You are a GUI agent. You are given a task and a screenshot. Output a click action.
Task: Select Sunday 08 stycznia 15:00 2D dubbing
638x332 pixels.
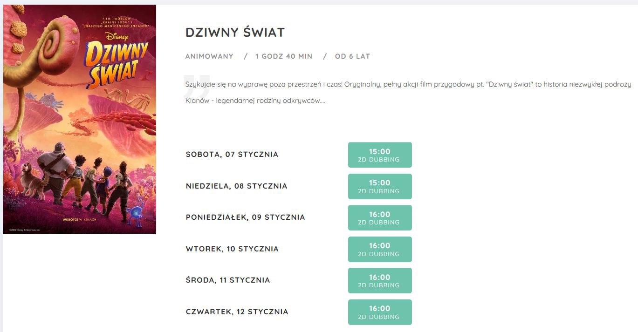pyautogui.click(x=380, y=186)
